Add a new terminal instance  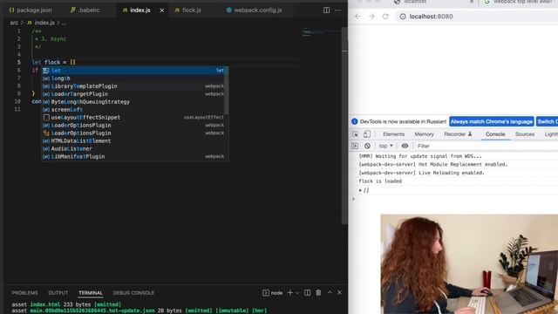(x=290, y=293)
